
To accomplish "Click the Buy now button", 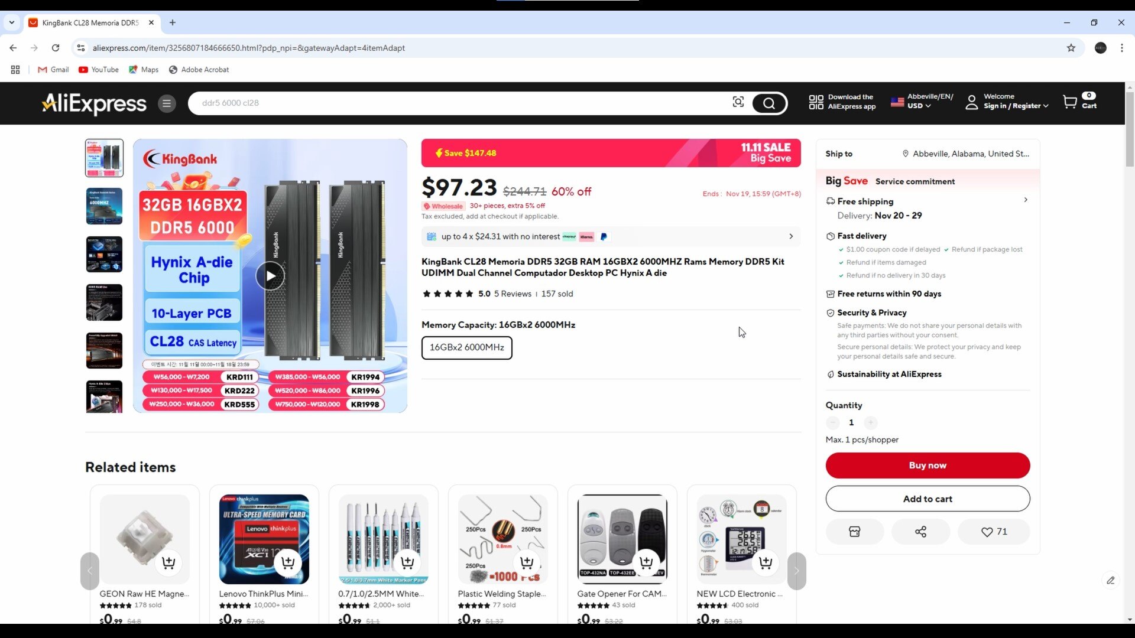I will pos(928,466).
